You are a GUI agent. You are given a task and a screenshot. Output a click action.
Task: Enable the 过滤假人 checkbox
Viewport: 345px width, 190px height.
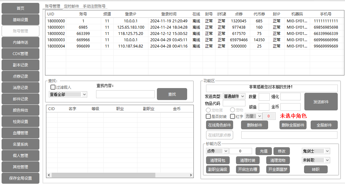point(53,87)
